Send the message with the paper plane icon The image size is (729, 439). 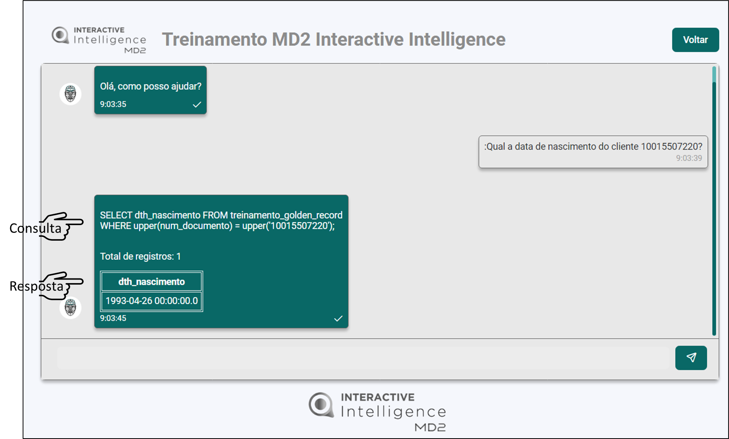691,358
